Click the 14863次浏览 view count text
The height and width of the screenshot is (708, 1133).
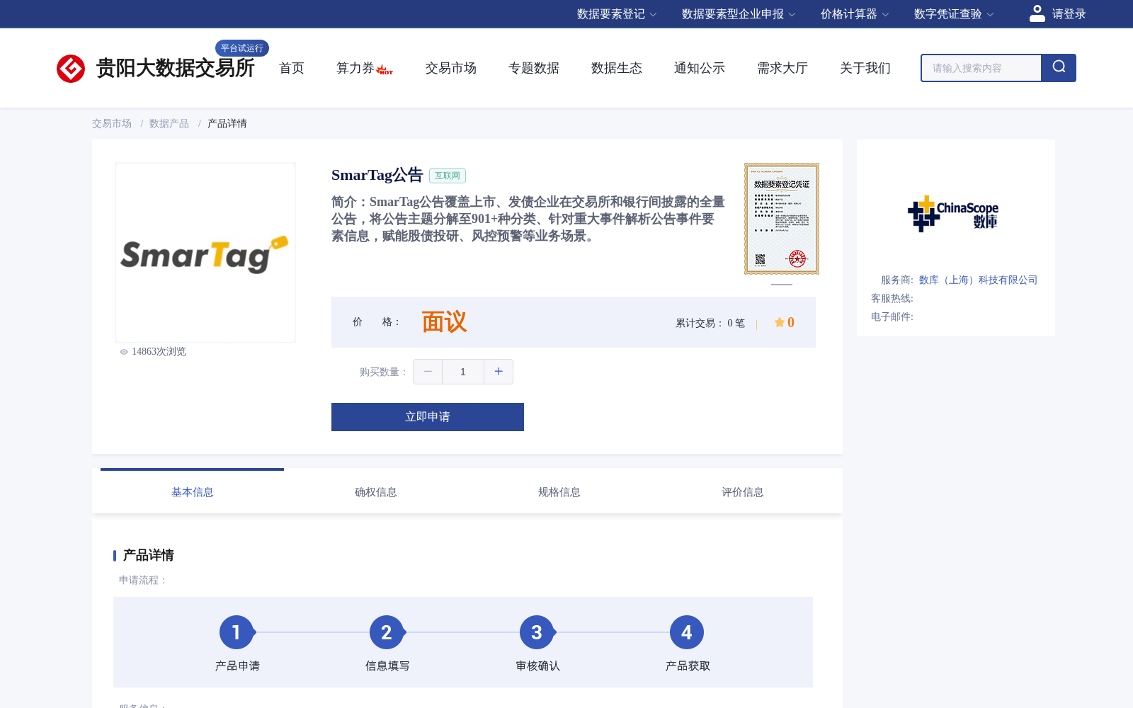(x=159, y=352)
